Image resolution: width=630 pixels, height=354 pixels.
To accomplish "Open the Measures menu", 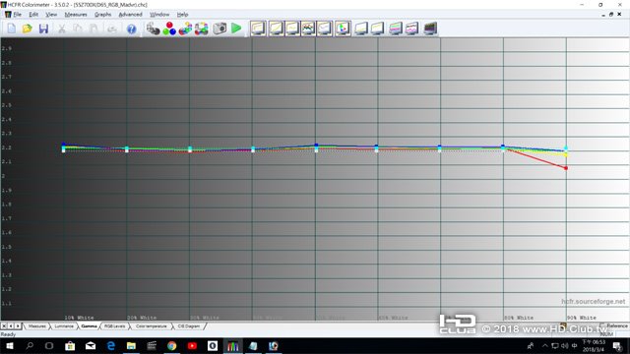I will click(x=76, y=15).
